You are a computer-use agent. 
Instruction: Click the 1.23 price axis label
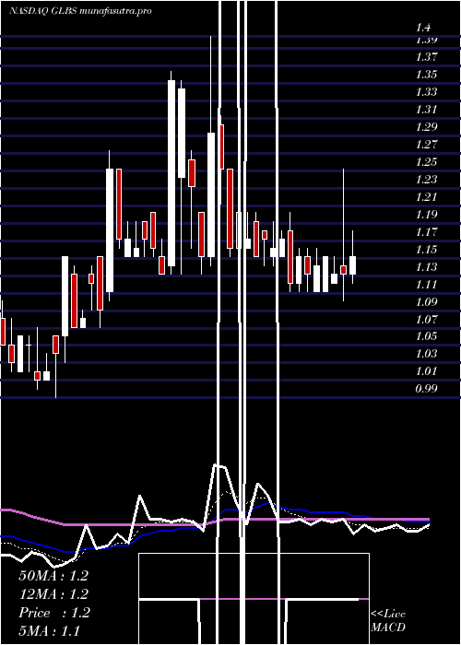(426, 180)
